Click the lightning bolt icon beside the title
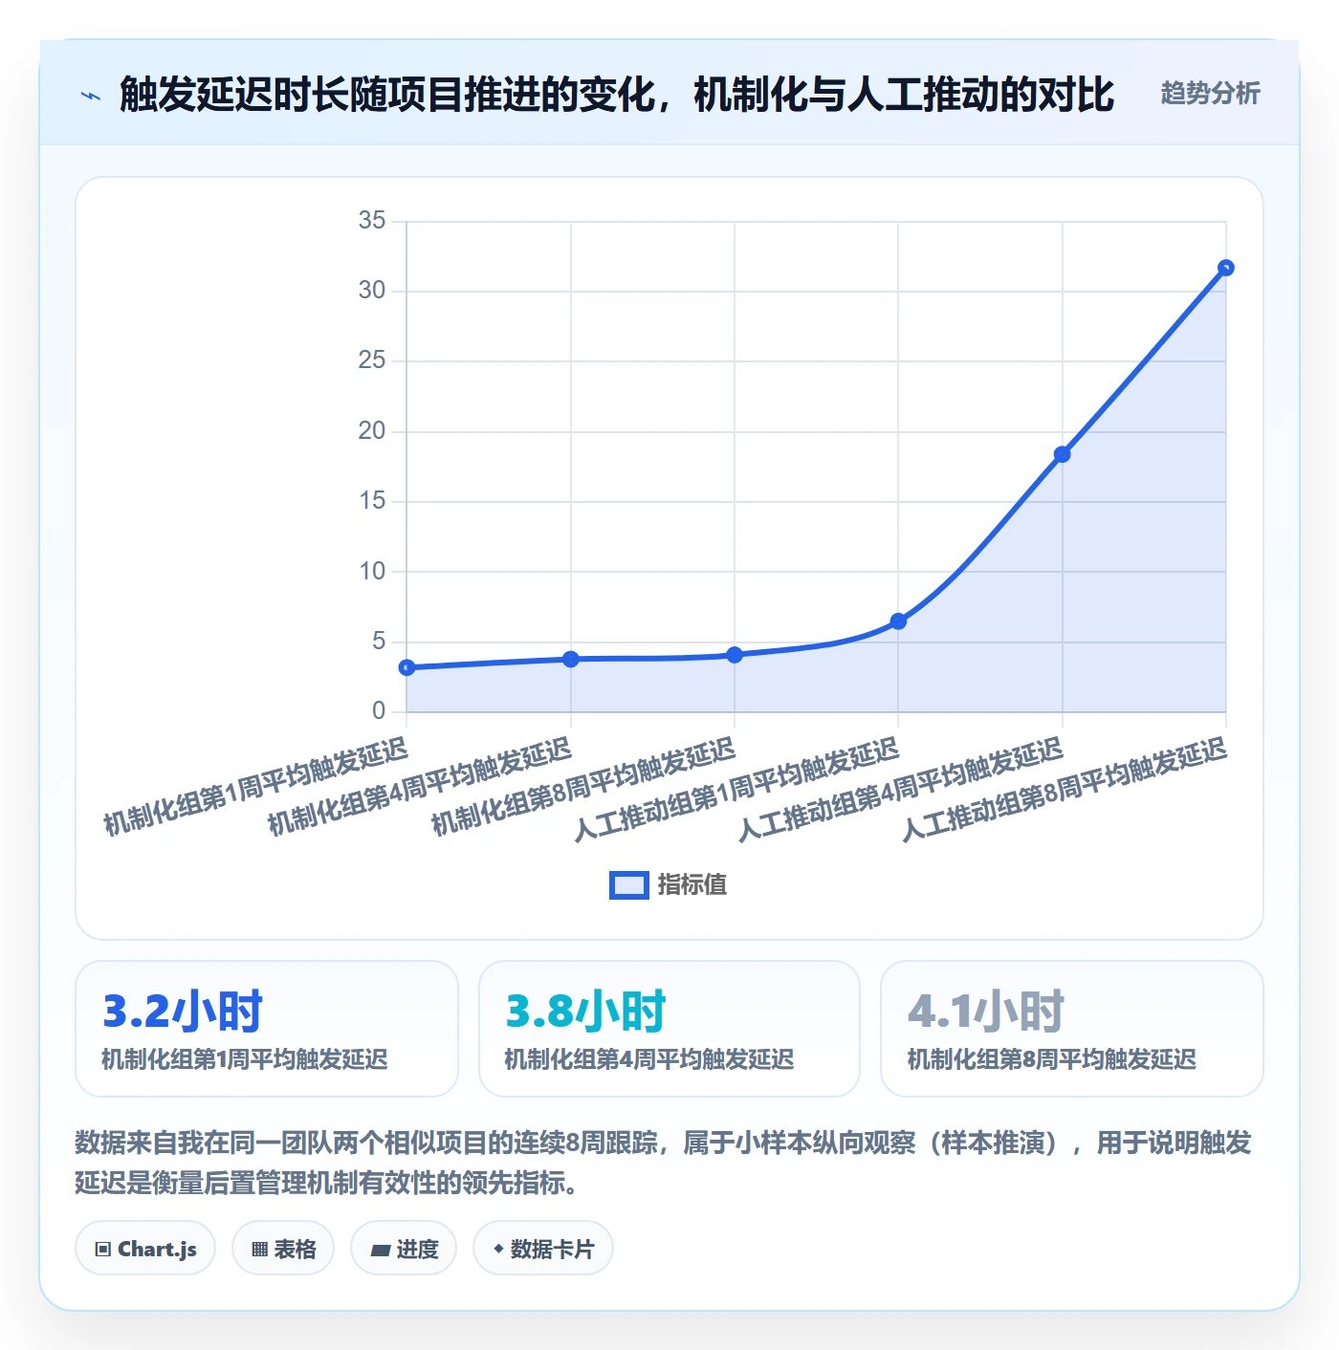Screen dimensions: 1339x1350 pos(91,96)
